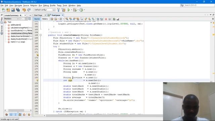Toggle Show Non-Public Members filter in Navigator
Viewport: 215px width, 121px height.
(x=20, y=114)
